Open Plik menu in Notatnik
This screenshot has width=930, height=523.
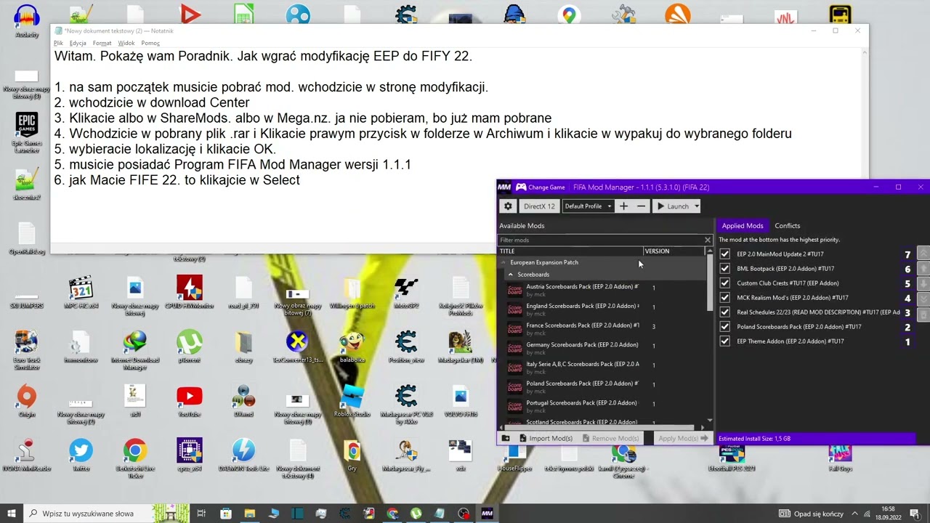pyautogui.click(x=58, y=43)
